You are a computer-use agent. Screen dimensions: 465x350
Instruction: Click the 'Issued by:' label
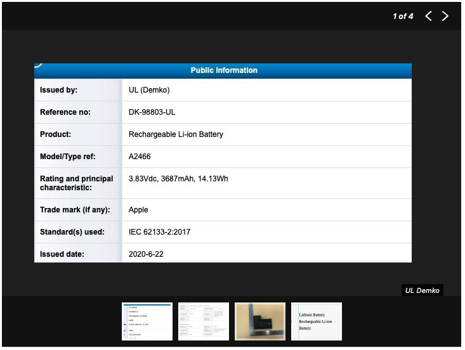[x=59, y=90]
